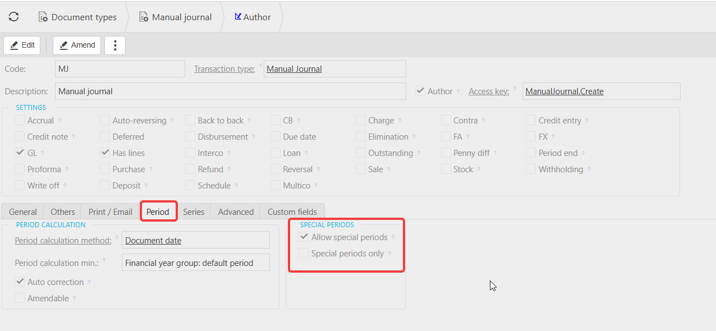716x331 pixels.
Task: Click the help mark next to the Author checkbox
Action: (x=458, y=91)
